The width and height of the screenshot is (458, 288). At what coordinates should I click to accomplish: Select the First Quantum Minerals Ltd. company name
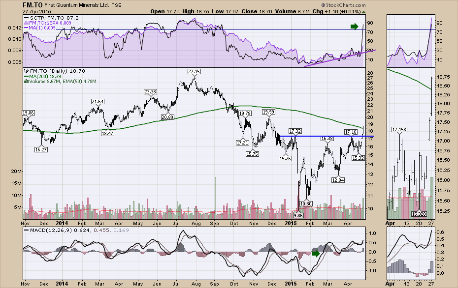pos(76,5)
